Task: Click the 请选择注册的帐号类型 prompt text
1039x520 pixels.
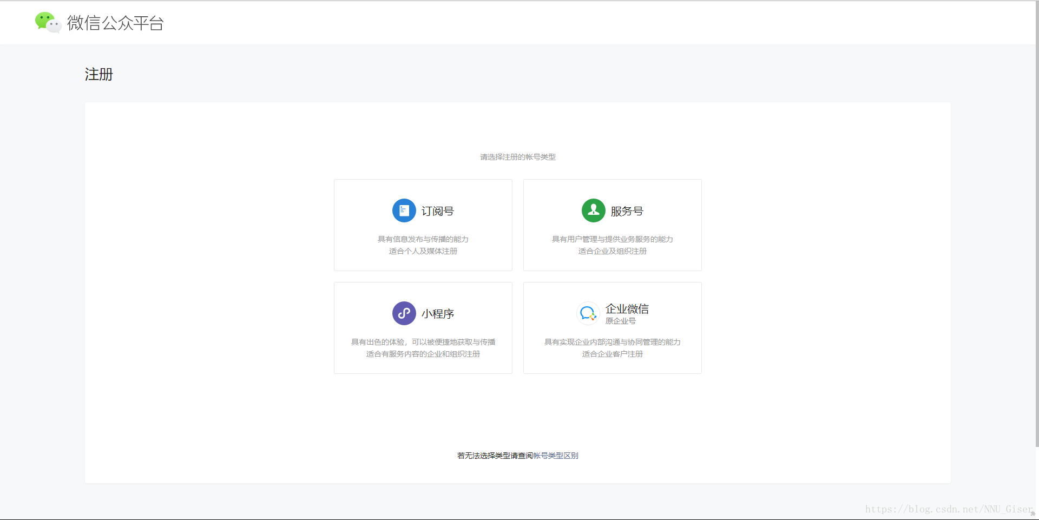Action: (518, 157)
